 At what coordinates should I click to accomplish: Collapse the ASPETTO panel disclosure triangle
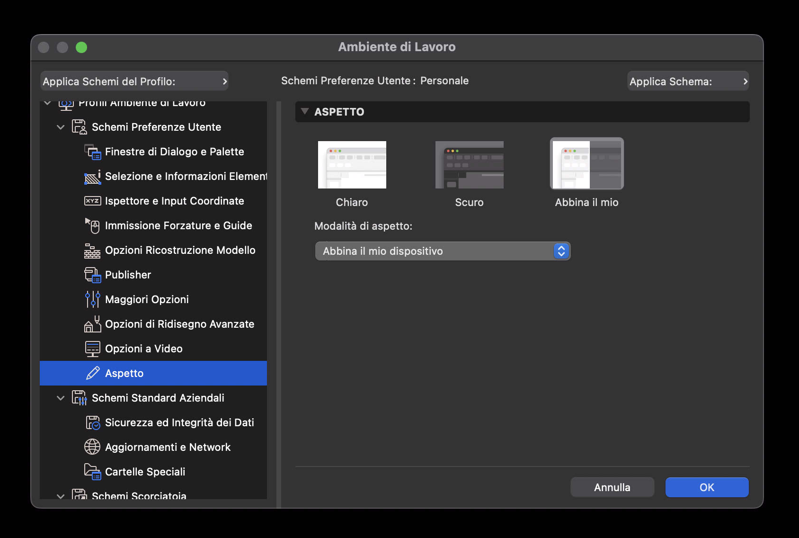[305, 112]
